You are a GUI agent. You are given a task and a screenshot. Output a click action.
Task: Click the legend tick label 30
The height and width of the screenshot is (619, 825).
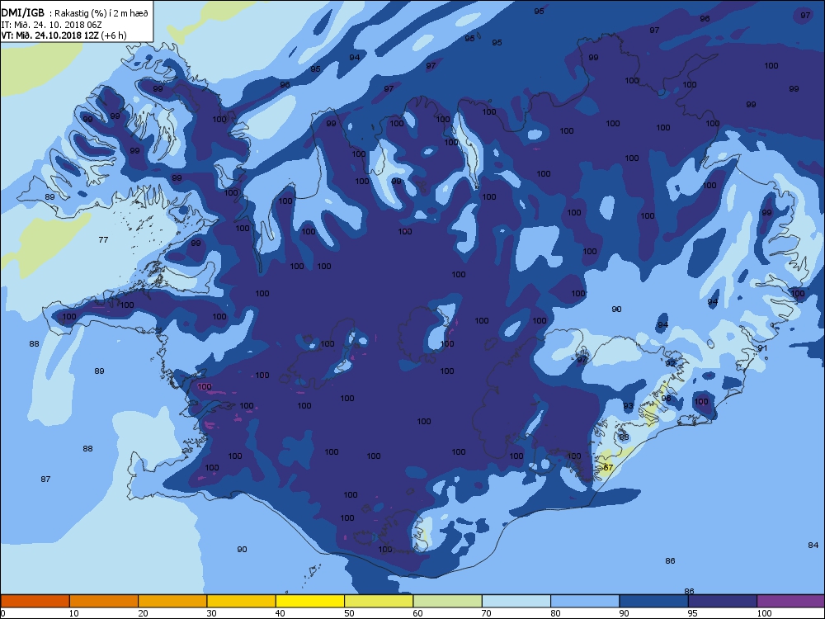tap(211, 613)
